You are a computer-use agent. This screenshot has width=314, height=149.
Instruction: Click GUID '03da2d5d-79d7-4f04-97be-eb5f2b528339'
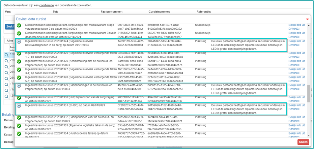coord(130,127)
